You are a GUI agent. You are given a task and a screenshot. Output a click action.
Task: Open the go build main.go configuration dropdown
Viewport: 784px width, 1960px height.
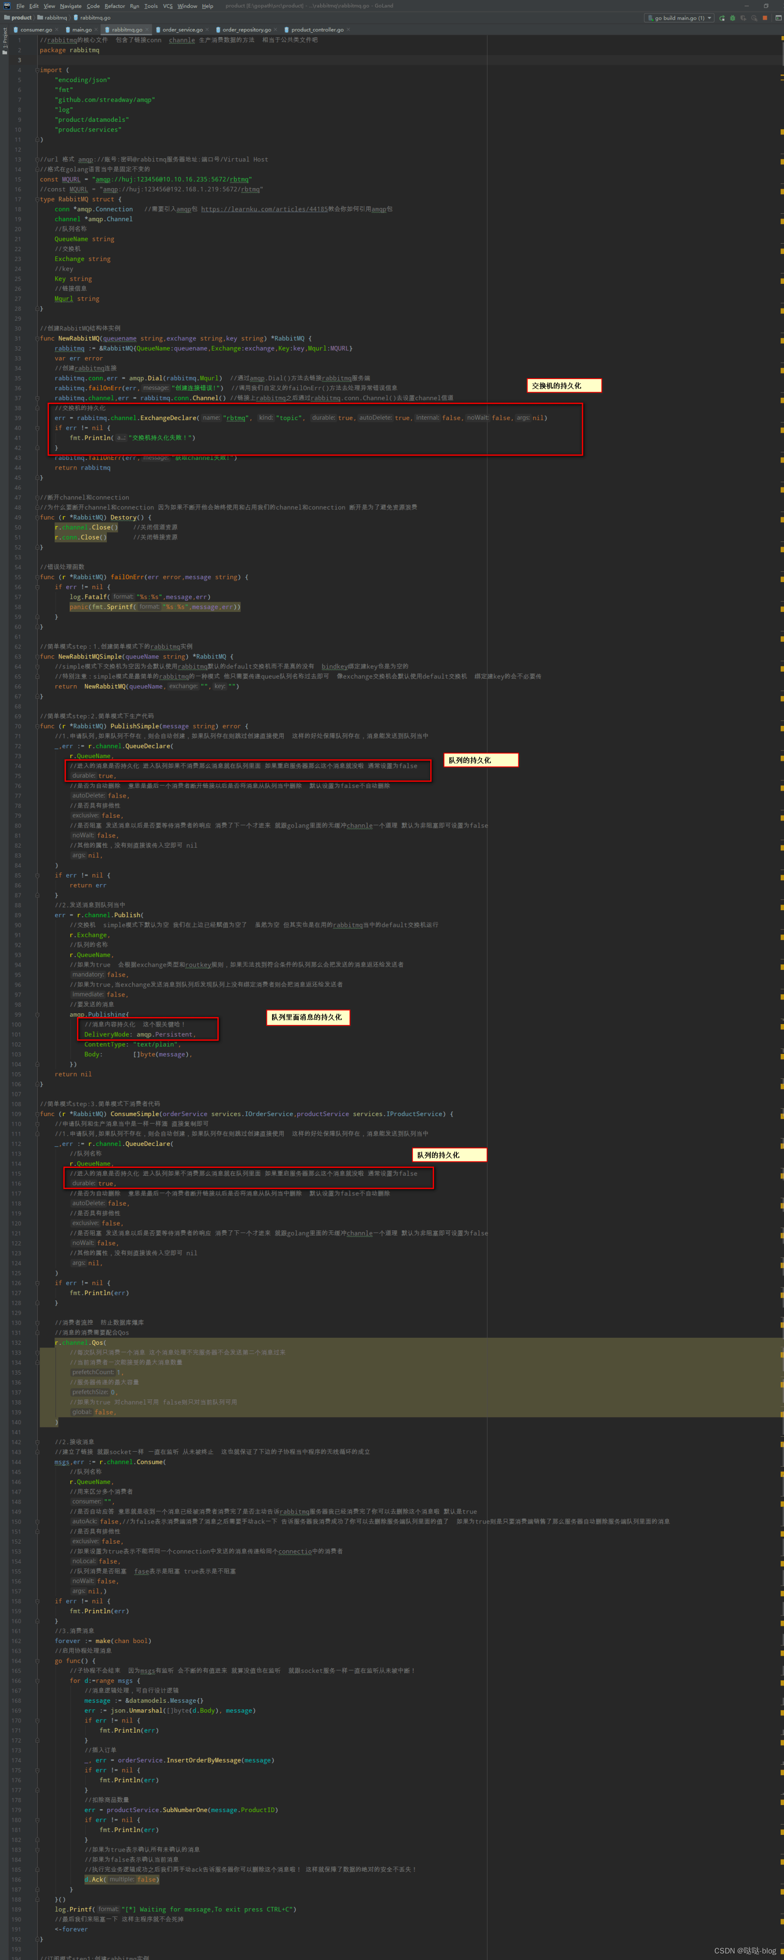pos(679,18)
